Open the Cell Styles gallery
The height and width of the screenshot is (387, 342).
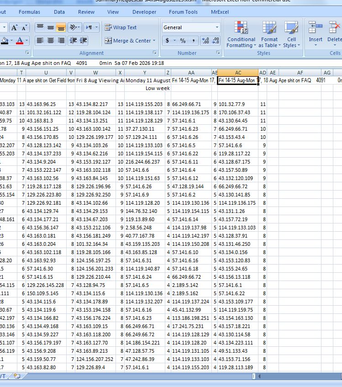(291, 35)
